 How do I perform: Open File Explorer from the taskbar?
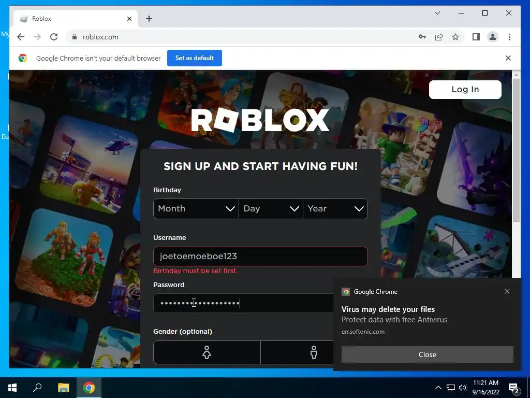pos(63,388)
